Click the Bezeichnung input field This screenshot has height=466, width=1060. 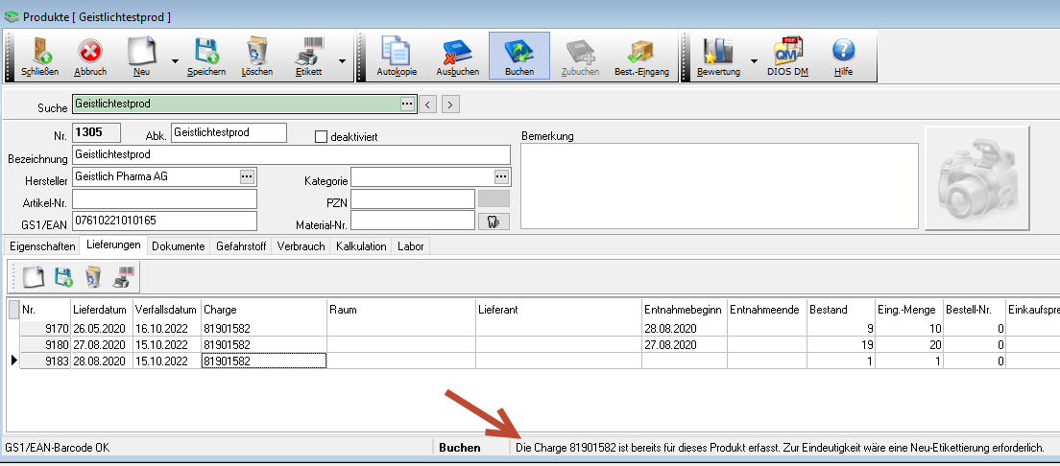pos(291,154)
